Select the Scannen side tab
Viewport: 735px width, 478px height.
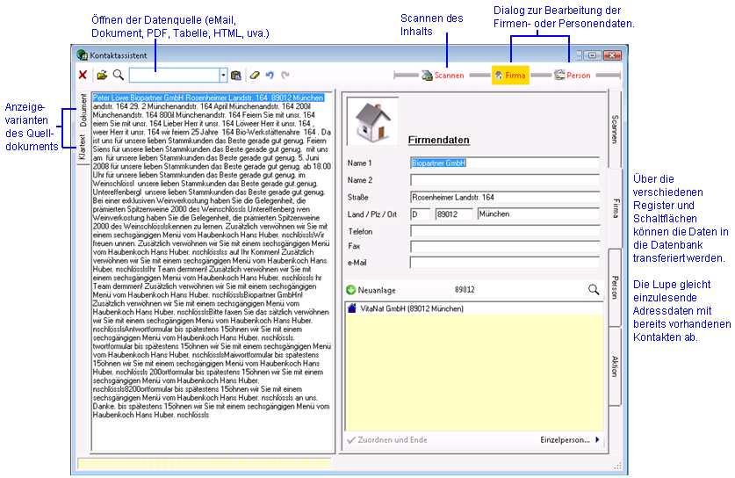[615, 129]
